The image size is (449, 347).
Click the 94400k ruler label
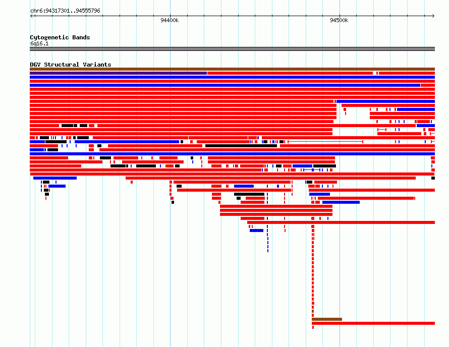coord(170,20)
